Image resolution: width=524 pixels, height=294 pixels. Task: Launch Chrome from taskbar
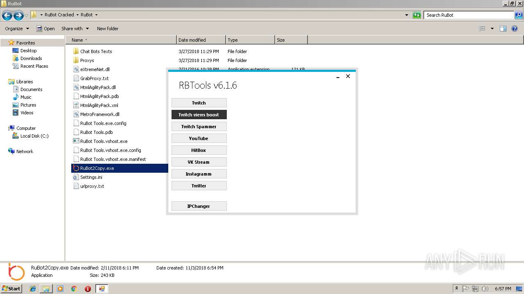[x=74, y=289]
